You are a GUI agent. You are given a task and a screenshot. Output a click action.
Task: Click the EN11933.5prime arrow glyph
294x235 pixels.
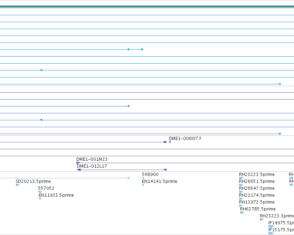point(40,199)
